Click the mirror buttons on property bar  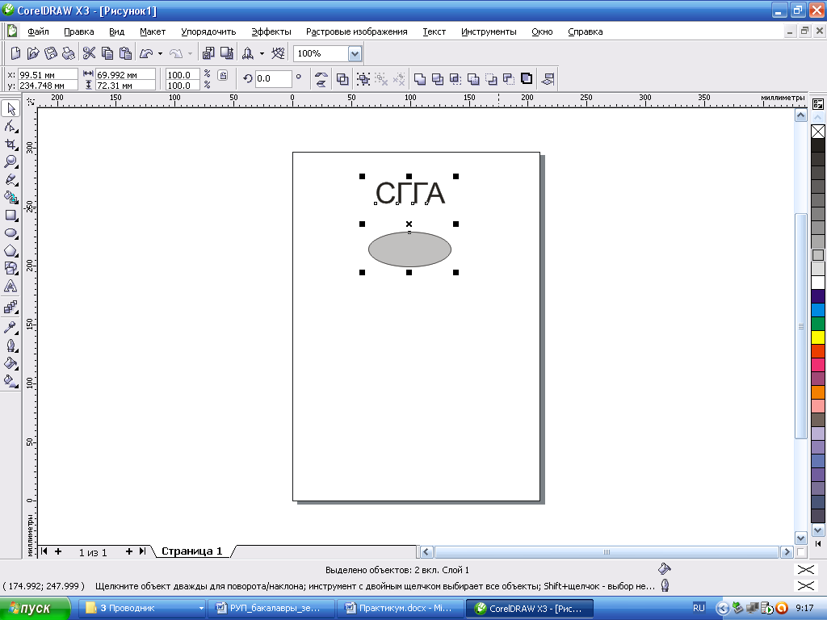point(321,79)
